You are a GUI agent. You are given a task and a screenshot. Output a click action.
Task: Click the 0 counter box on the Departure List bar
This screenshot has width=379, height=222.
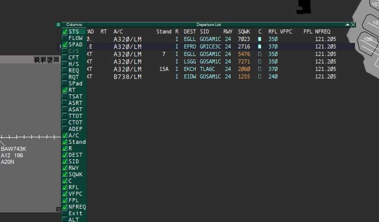(58, 24)
